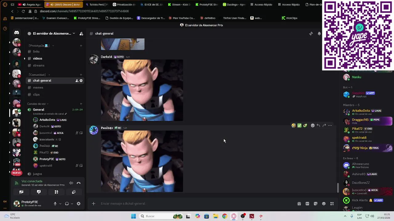Invite members icon beside server name

click(x=81, y=33)
